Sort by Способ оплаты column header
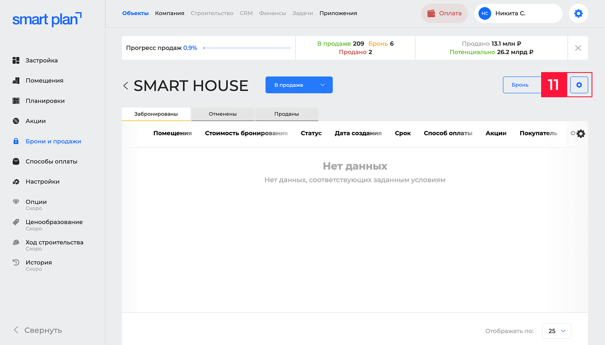605x345 pixels. [448, 133]
